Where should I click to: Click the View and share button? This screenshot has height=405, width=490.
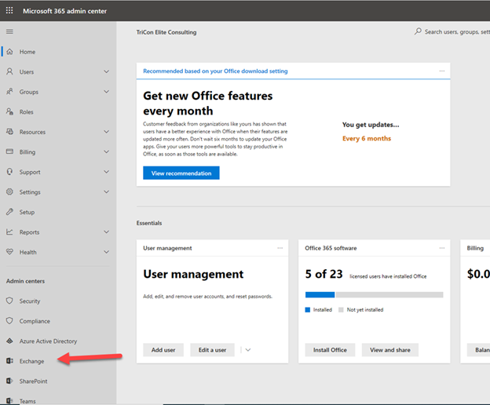click(390, 350)
